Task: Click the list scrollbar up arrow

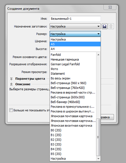Action: click(x=98, y=55)
